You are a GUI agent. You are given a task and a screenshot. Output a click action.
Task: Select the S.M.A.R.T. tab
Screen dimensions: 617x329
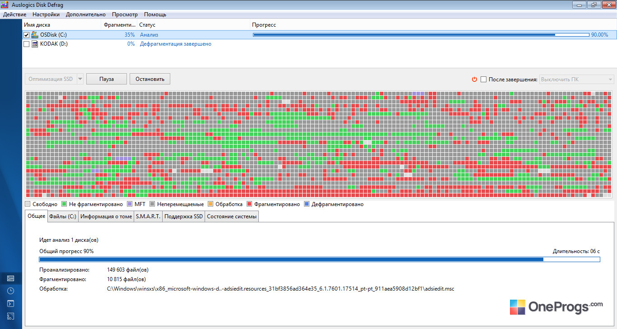[148, 216]
